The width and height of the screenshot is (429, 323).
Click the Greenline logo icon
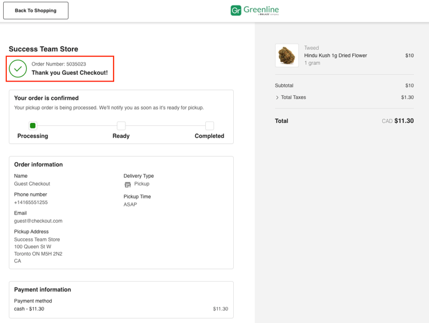236,11
